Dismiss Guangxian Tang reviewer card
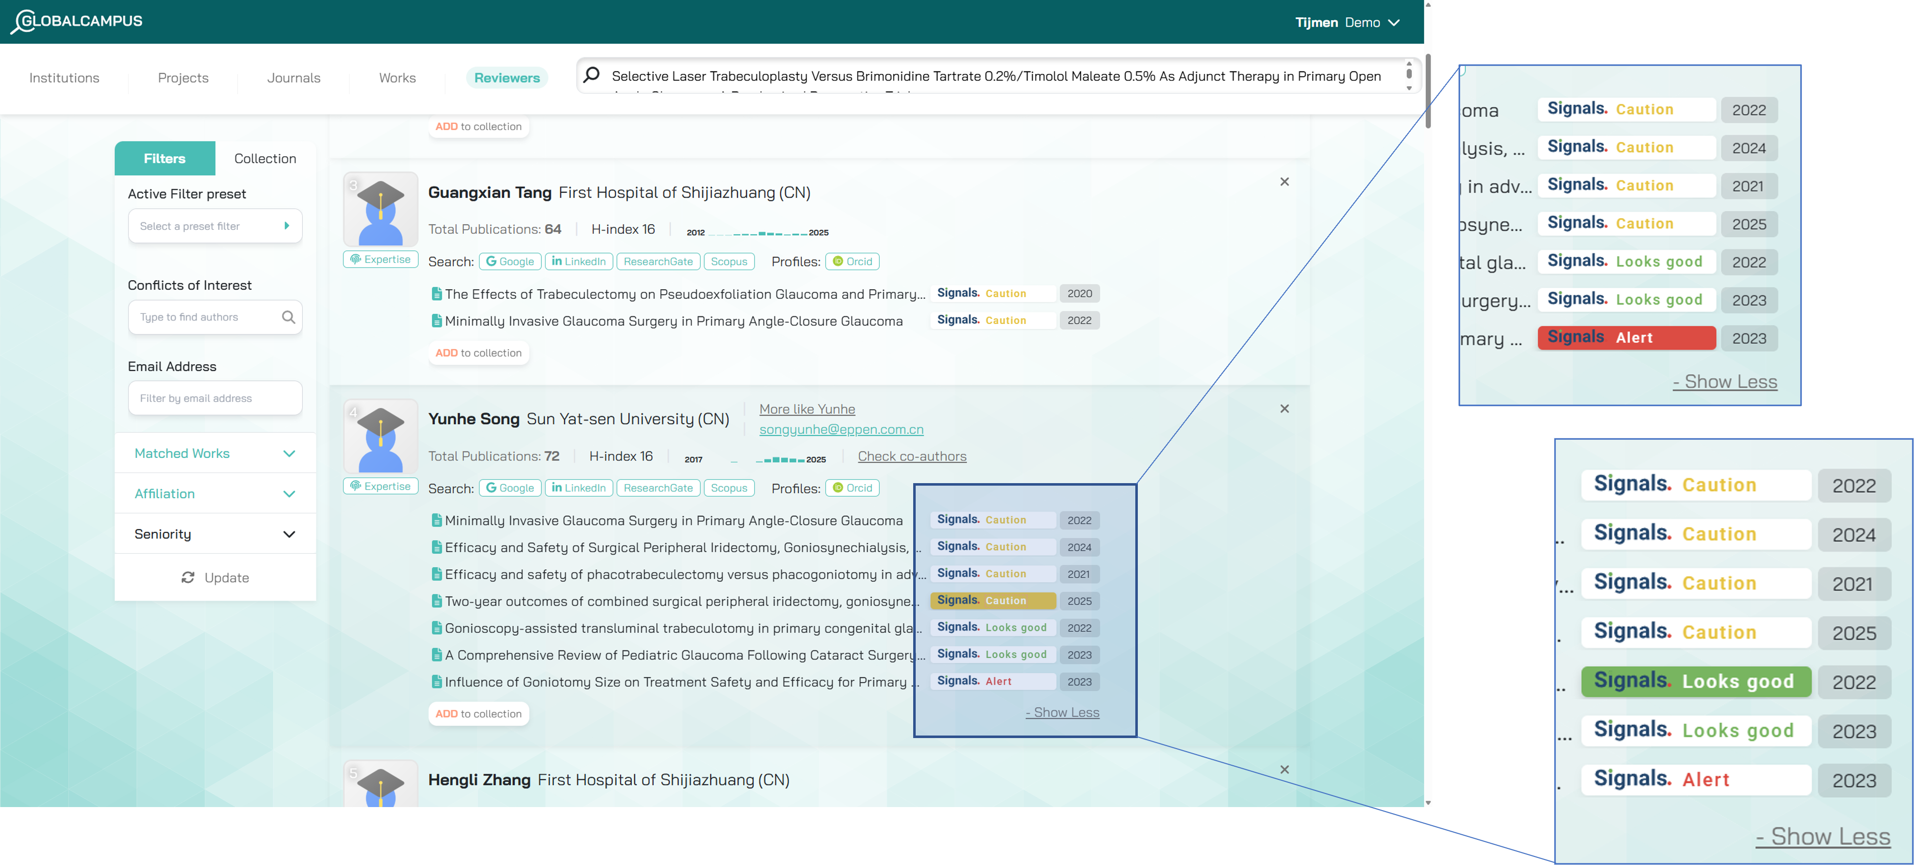Image resolution: width=1914 pixels, height=865 pixels. (1284, 182)
